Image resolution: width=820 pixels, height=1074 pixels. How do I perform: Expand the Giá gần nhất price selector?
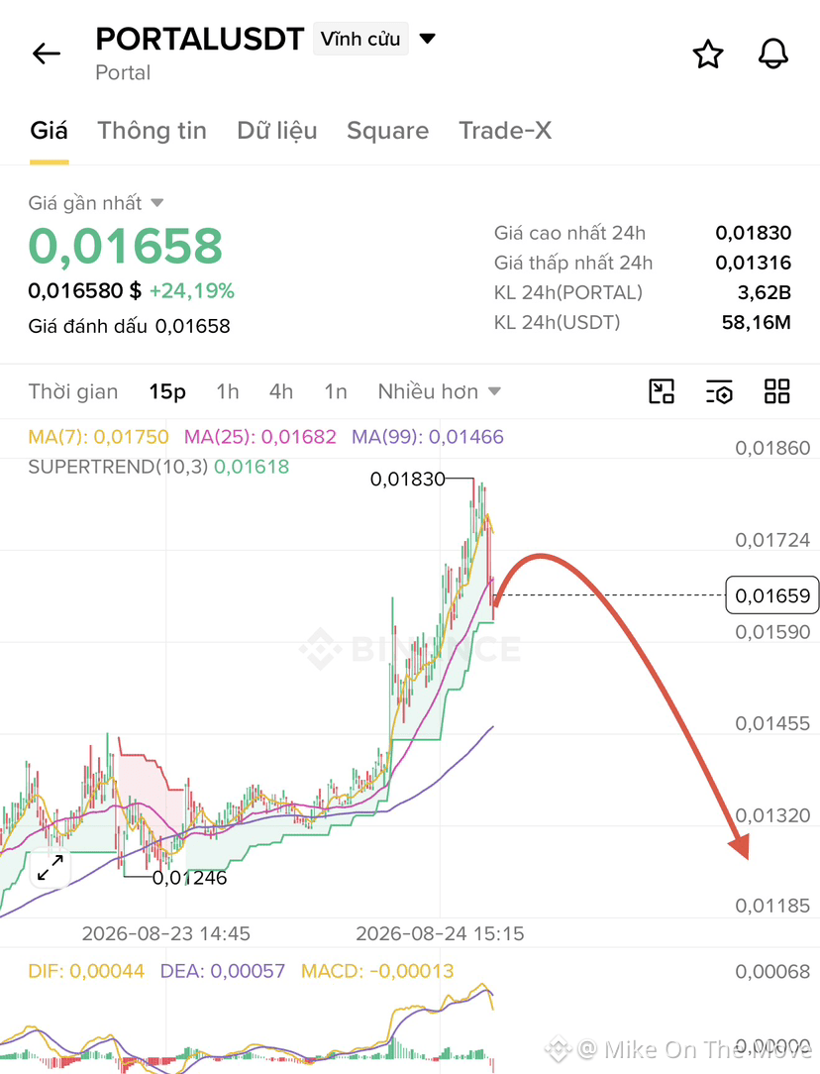point(156,203)
